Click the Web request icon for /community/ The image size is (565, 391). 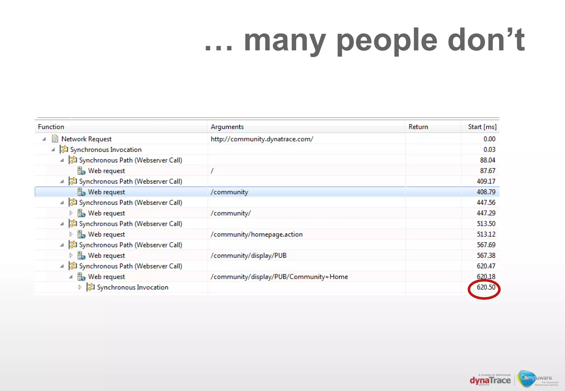pos(81,213)
